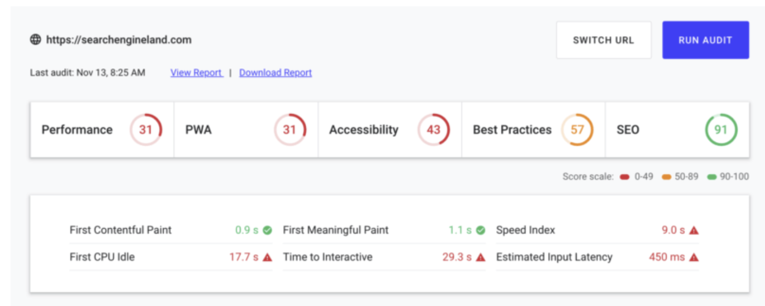Select the Accessibility category label
This screenshot has height=306, width=765.
click(x=364, y=130)
